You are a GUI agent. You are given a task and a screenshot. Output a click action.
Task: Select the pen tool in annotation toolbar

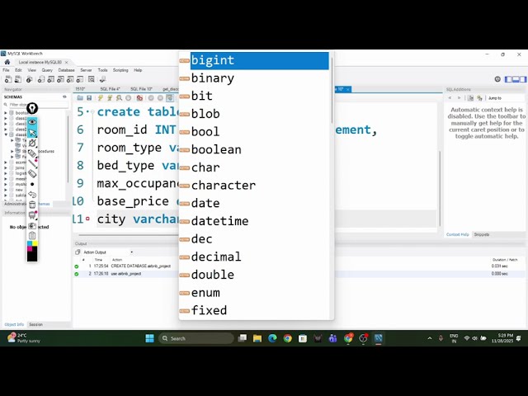[x=32, y=143]
